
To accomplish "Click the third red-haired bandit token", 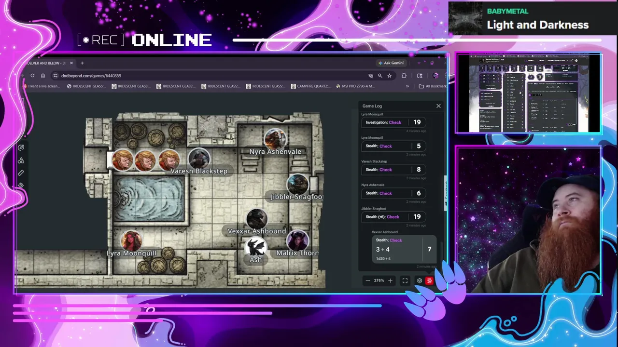I will [x=169, y=160].
